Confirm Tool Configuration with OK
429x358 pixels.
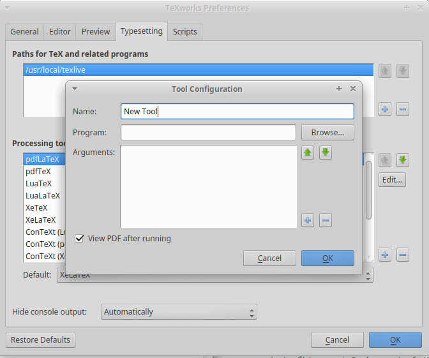tap(327, 258)
